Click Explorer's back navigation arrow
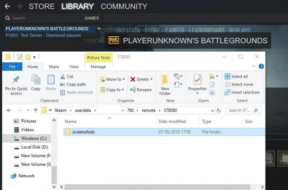Screen dimensions: 288x190 (9, 110)
